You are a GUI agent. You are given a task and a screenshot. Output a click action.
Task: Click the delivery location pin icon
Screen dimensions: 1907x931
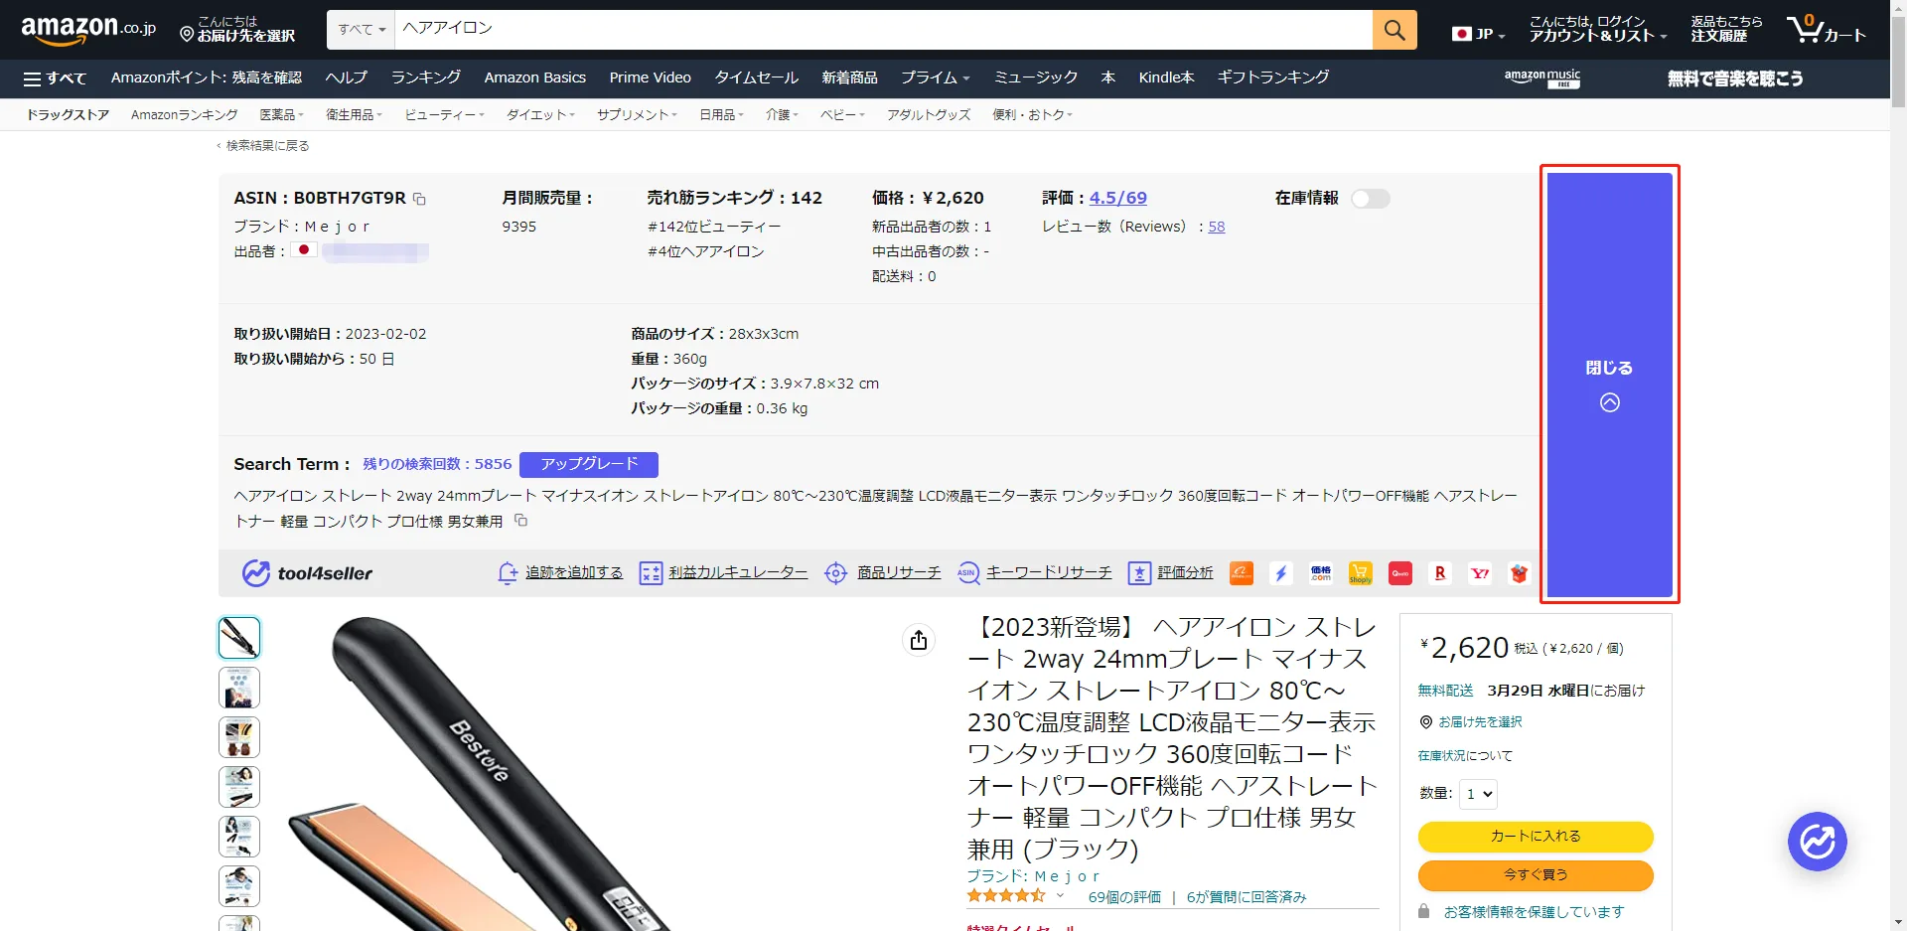coord(1426,722)
